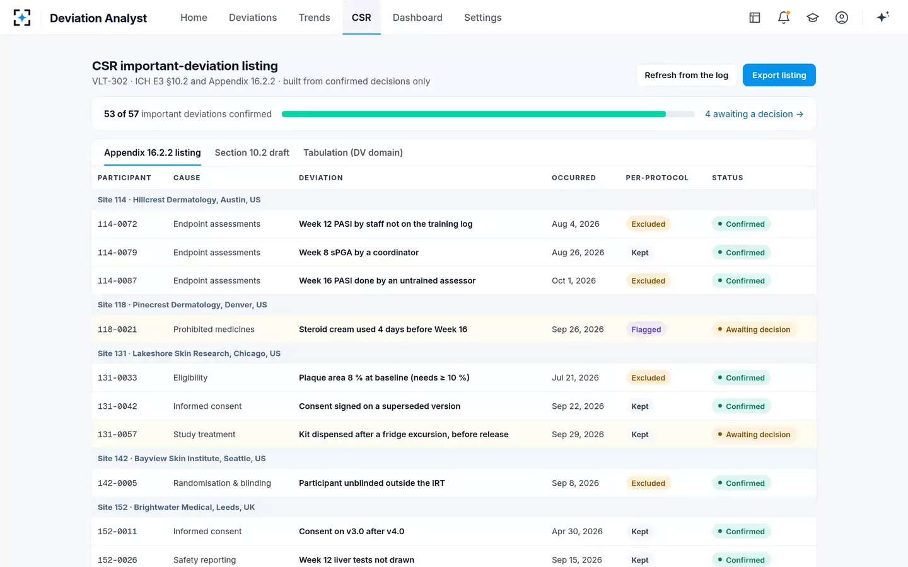Click the Site 142 Bayview Skin Institute group row
Screen dimensions: 908x567
point(454,459)
